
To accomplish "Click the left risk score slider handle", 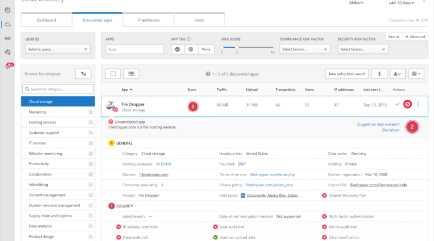I will [221, 48].
